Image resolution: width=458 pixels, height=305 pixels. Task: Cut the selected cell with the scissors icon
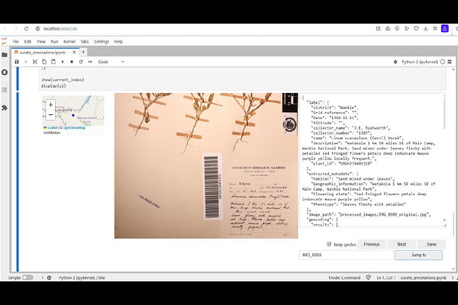(x=35, y=62)
